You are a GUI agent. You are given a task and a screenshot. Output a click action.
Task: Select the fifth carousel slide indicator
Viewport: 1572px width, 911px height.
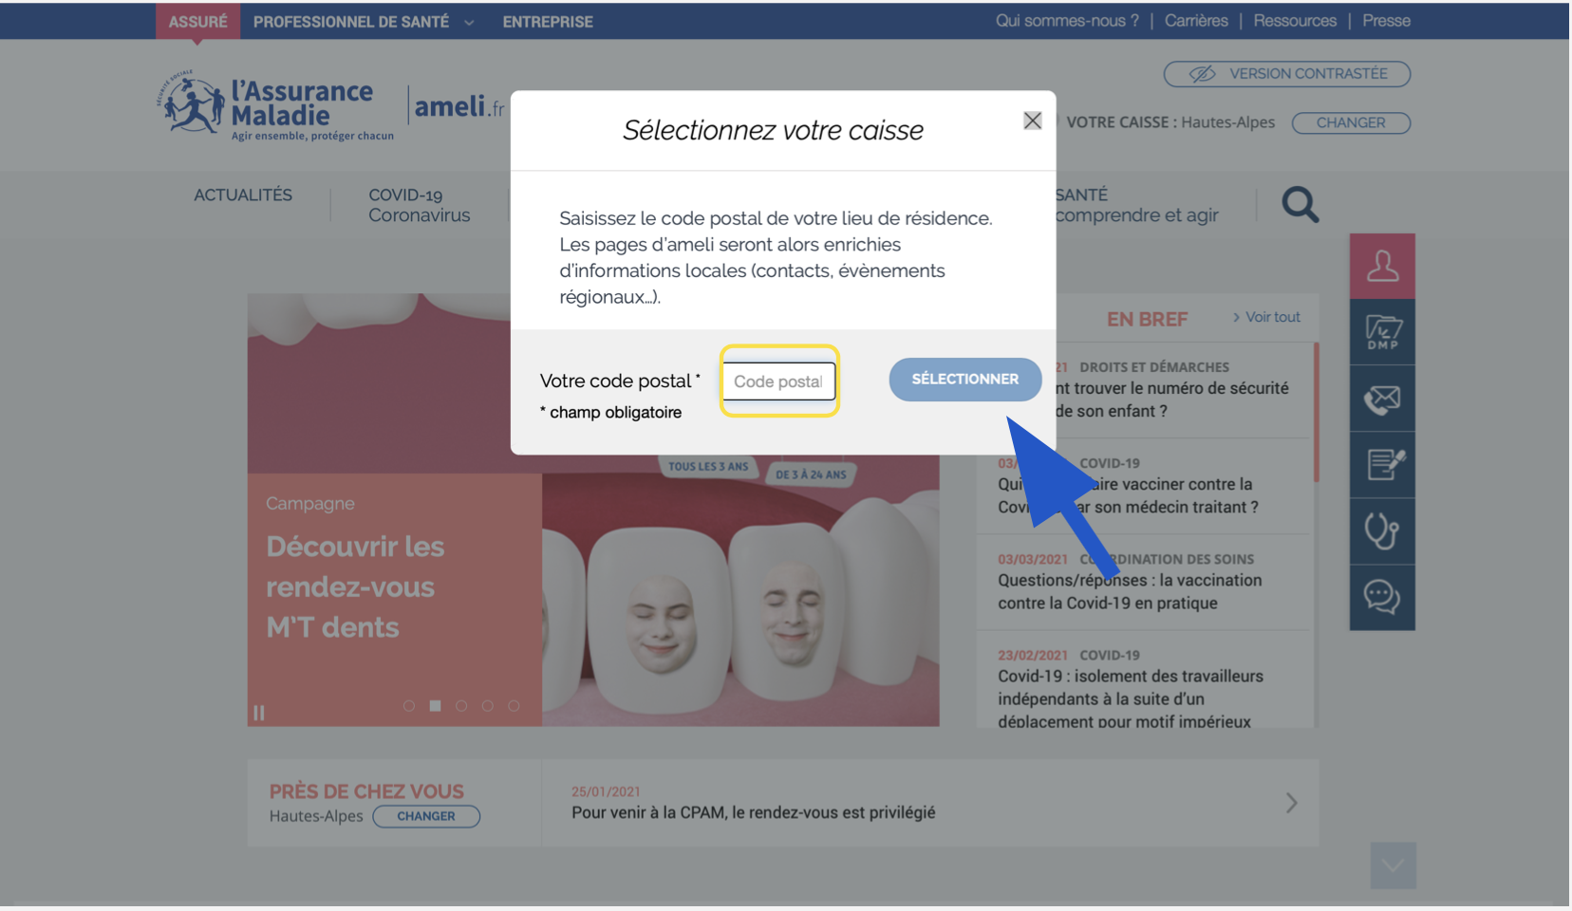pos(514,706)
